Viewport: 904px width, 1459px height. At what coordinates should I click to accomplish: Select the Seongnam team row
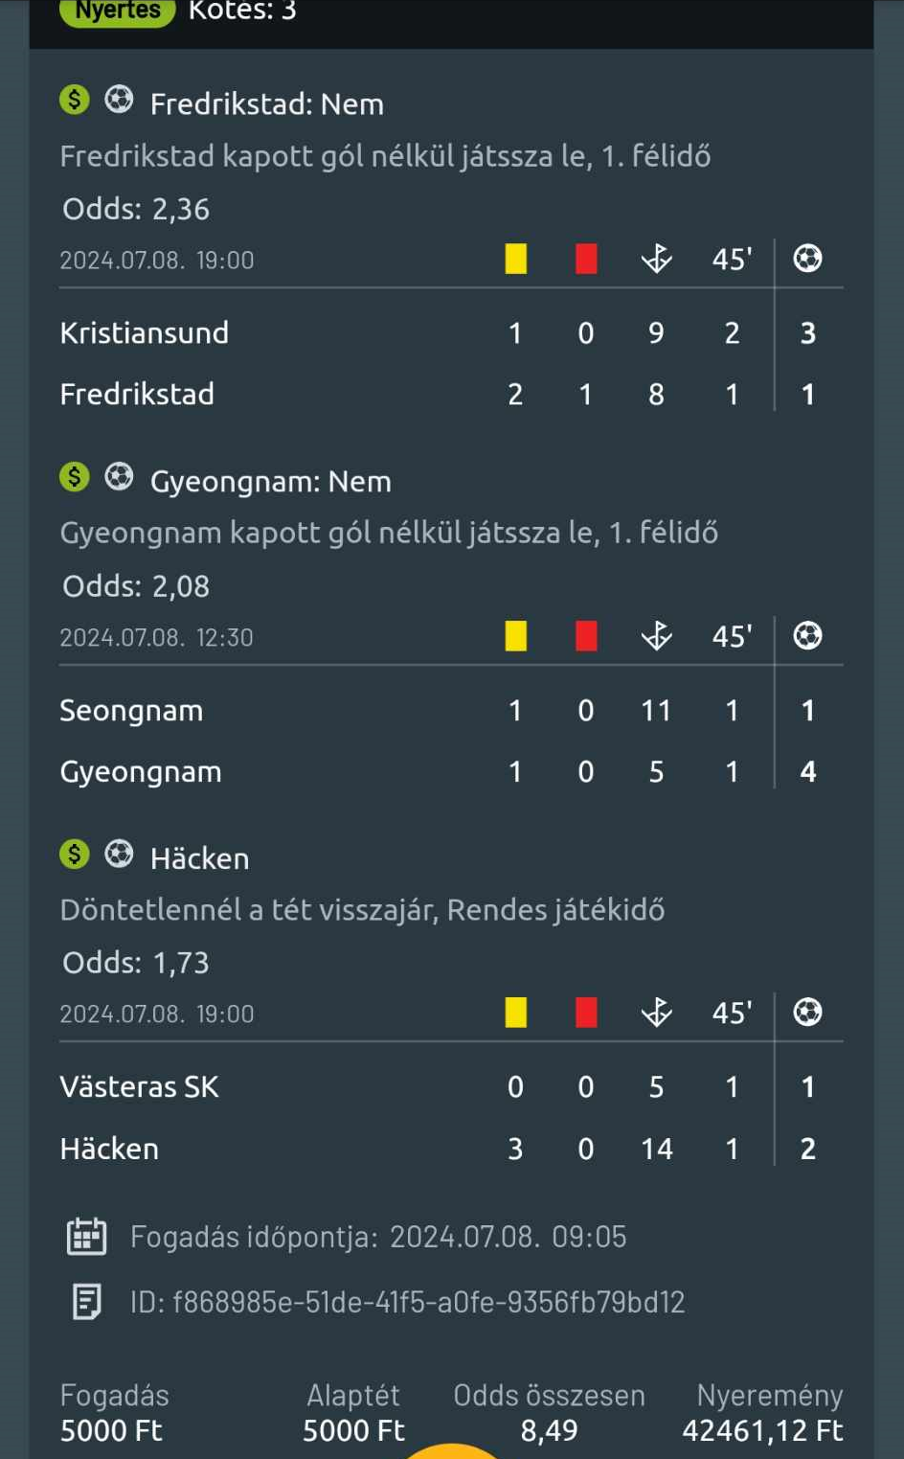[451, 711]
